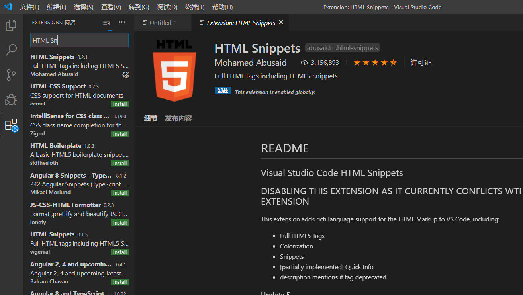Open the Explorer view in activity bar

11,25
